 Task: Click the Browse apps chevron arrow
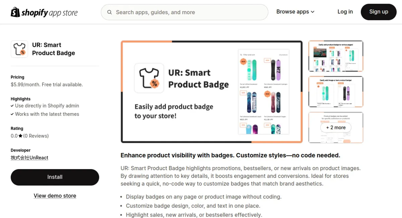click(x=313, y=12)
